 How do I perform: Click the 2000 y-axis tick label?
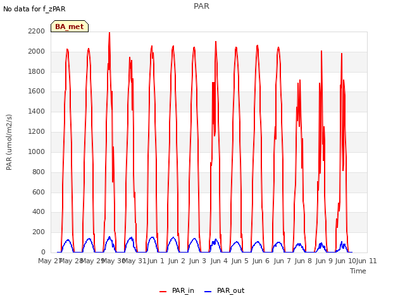coord(37,52)
